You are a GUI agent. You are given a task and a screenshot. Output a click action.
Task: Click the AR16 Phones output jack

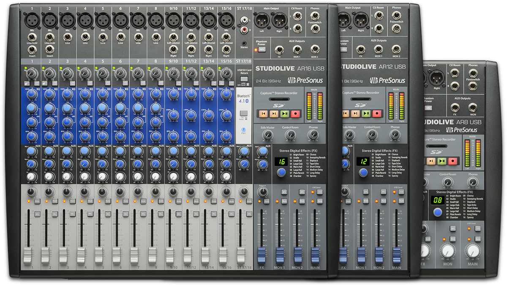(314, 15)
